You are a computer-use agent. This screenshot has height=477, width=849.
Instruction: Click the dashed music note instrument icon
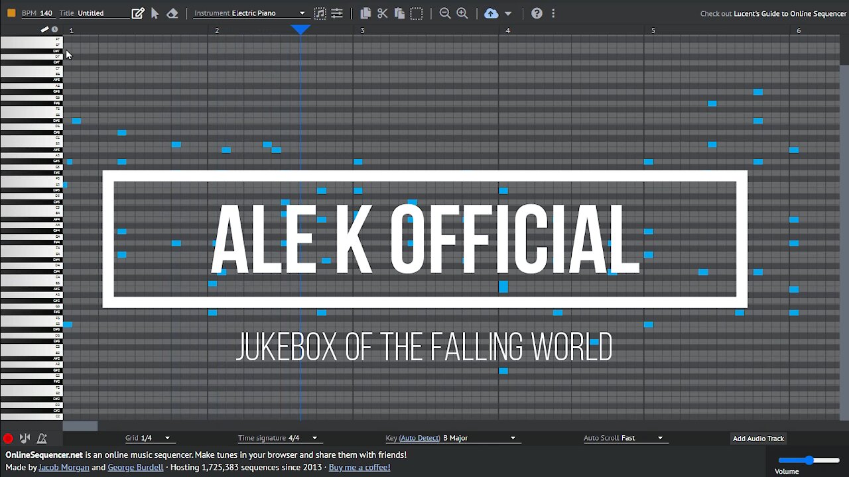click(320, 13)
